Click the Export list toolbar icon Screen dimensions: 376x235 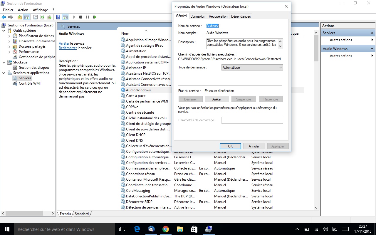pyautogui.click(x=49, y=17)
